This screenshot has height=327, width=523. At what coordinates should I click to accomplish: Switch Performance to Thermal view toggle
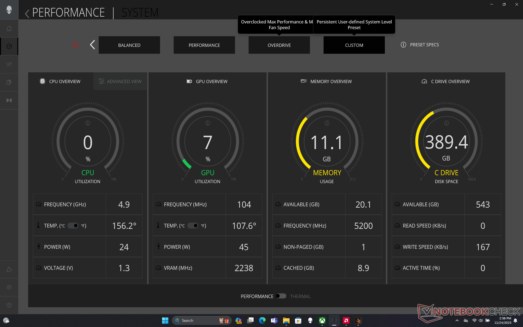pos(281,296)
